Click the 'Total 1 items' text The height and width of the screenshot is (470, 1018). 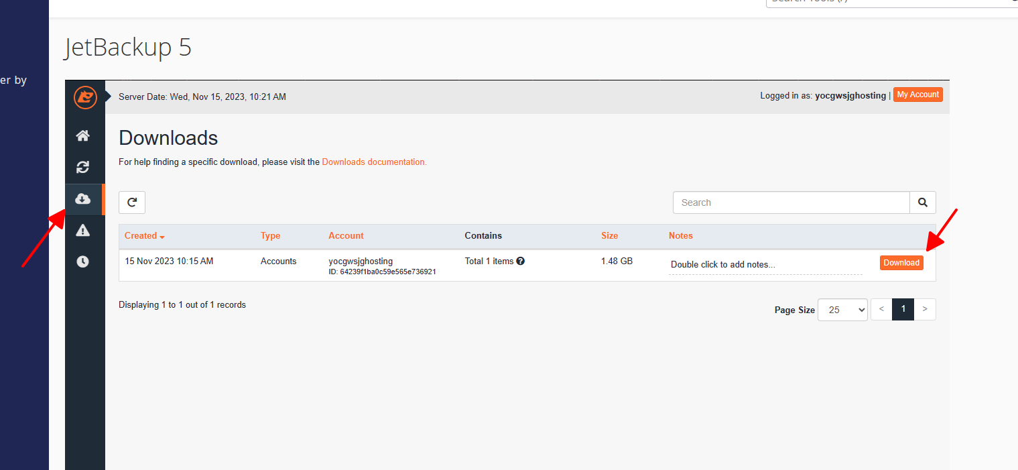(489, 261)
